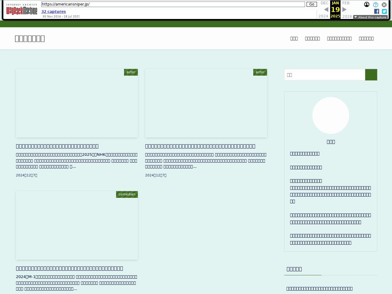The height and width of the screenshot is (294, 392).
Task: Open the first article's actor category tag
Action: 131,72
